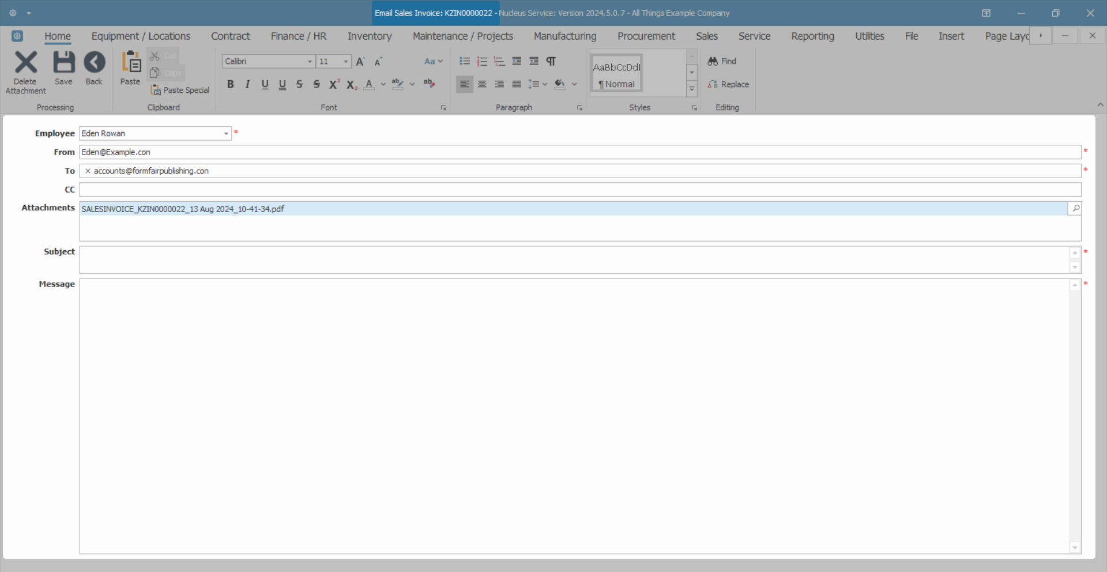Go to the Reporting tab
This screenshot has width=1107, height=572.
(812, 36)
